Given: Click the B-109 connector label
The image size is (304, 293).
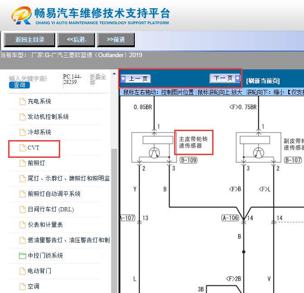Looking at the screenshot, I should 189,160.
